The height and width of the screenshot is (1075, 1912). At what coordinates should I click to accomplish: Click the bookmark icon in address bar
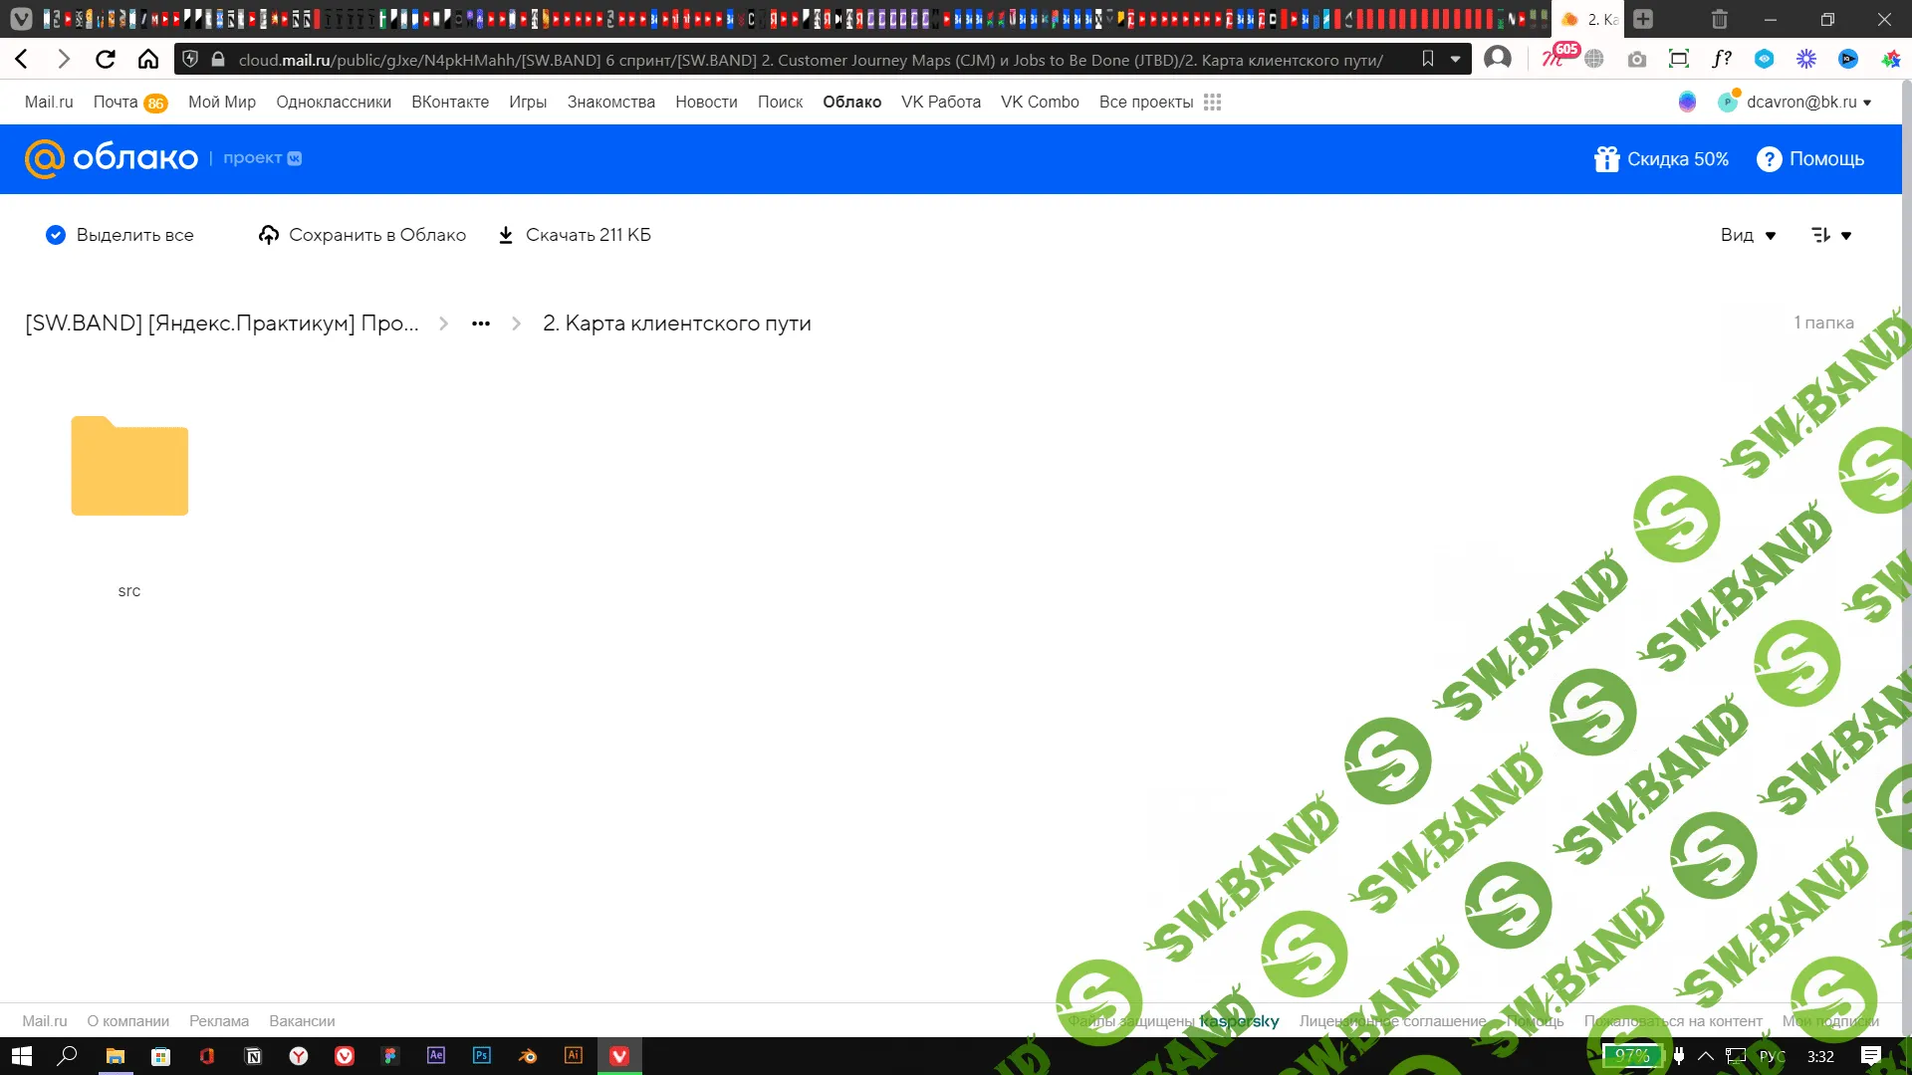click(x=1427, y=60)
